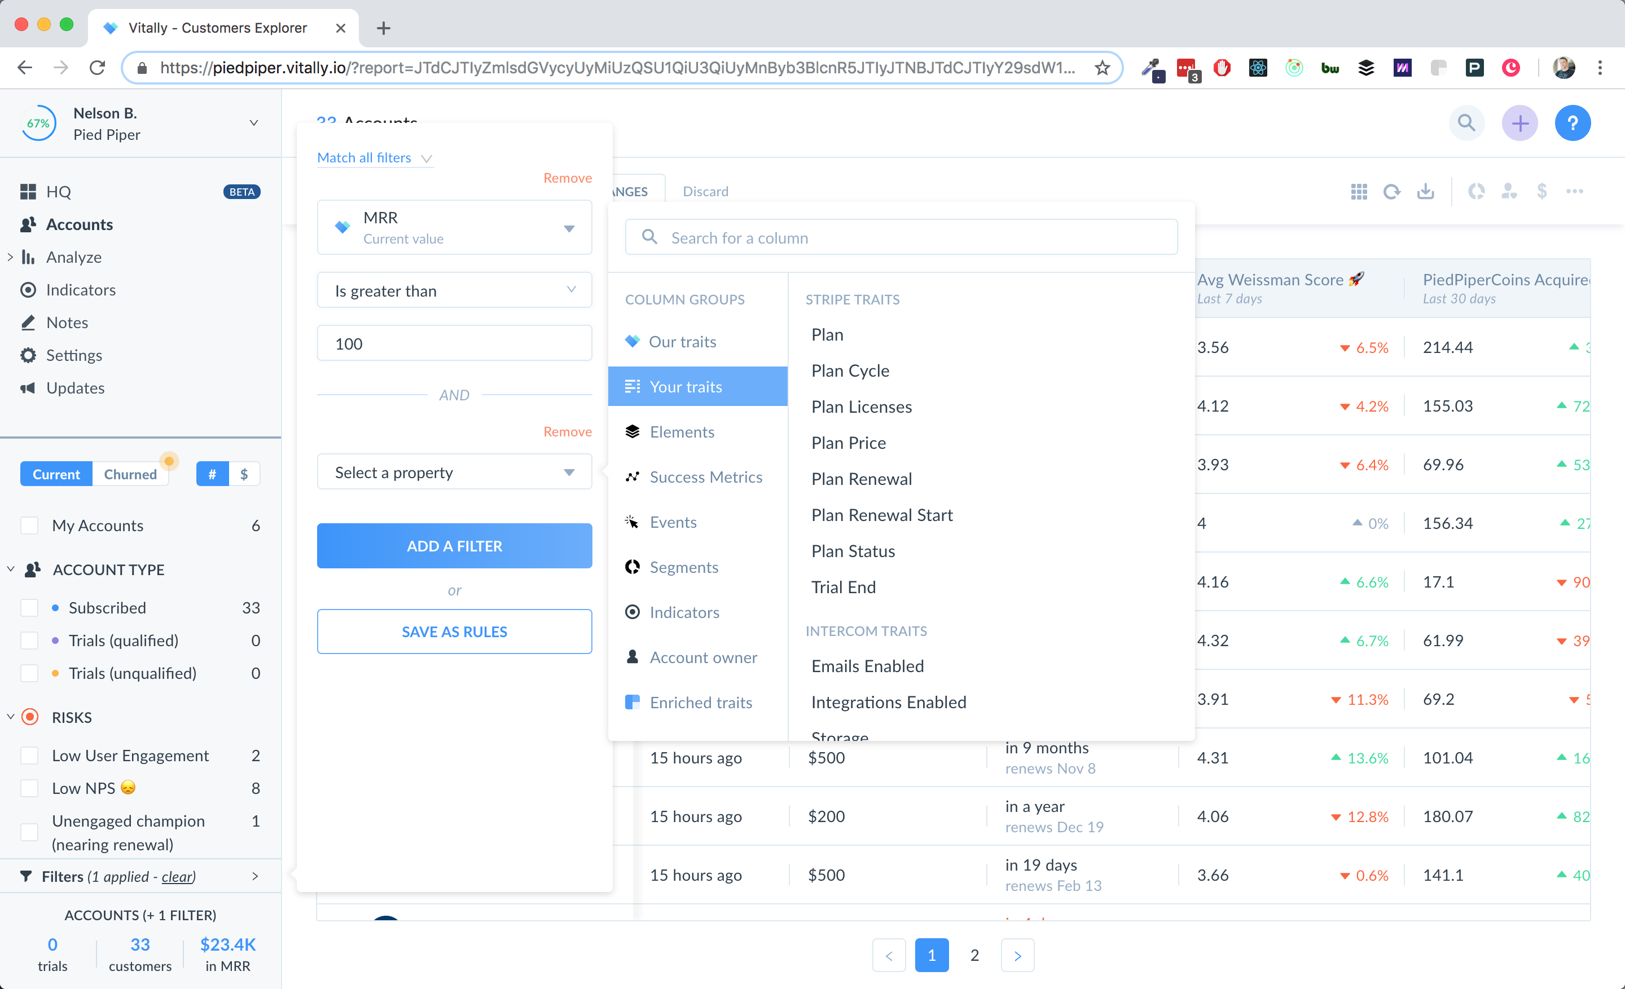Select the Events column group
Image resolution: width=1625 pixels, height=989 pixels.
tap(698, 522)
